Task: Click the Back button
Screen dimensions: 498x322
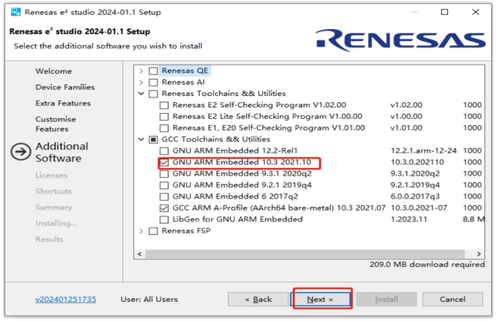Action: 258,299
